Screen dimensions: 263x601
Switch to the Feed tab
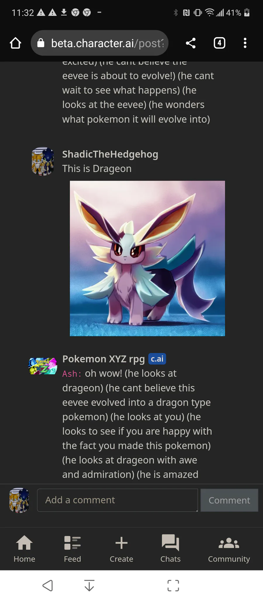click(72, 549)
